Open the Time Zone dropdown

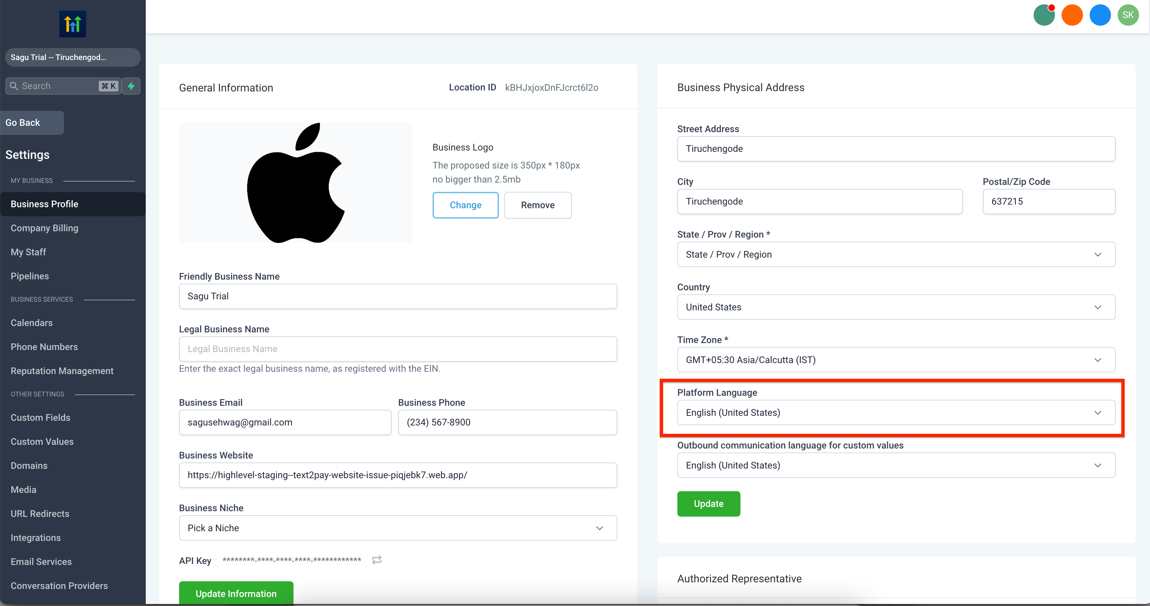point(896,359)
